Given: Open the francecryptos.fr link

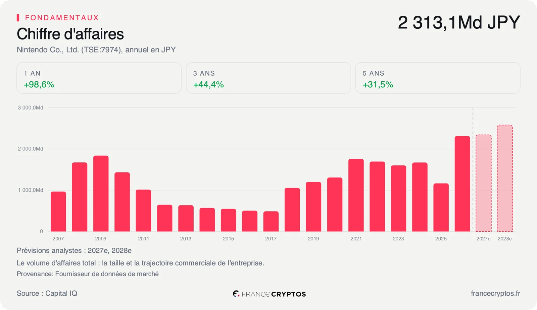Looking at the screenshot, I should 495,294.
